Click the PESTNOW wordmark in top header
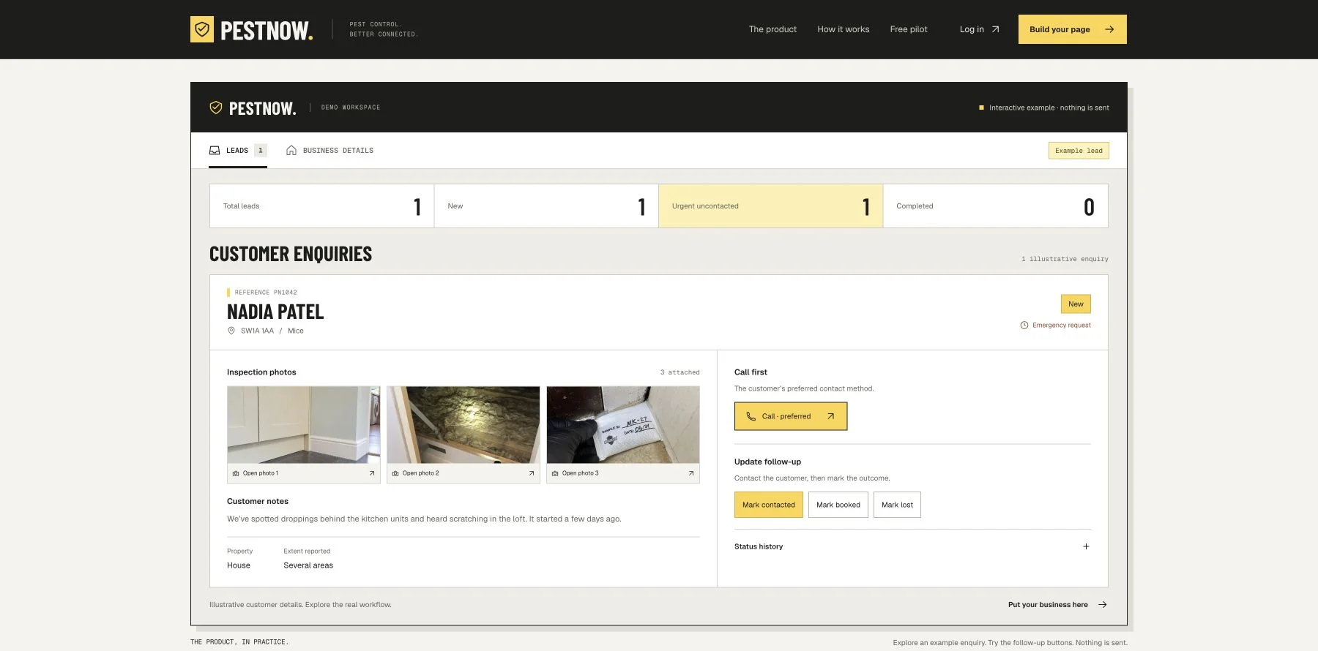This screenshot has width=1318, height=651. tap(267, 30)
